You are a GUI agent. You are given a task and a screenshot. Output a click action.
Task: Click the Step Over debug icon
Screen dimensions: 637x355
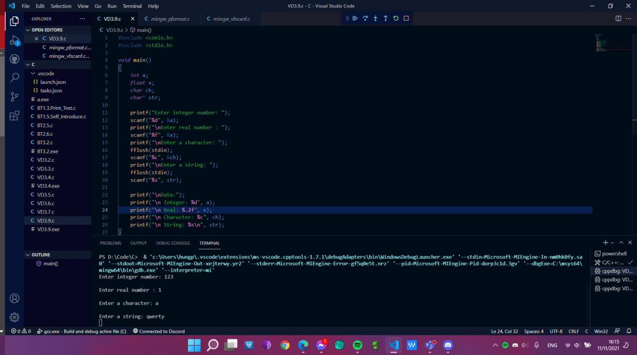click(x=365, y=18)
